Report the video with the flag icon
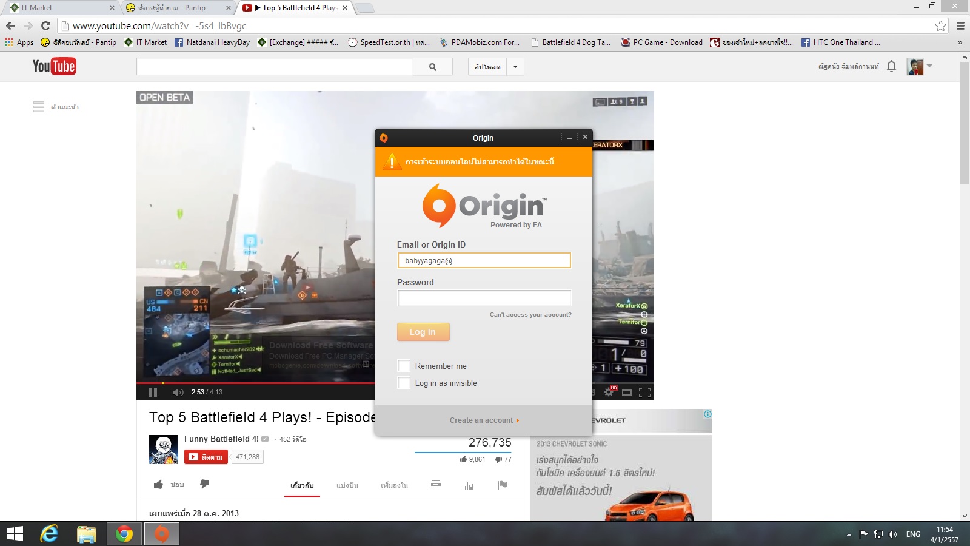The image size is (970, 546). (503, 485)
